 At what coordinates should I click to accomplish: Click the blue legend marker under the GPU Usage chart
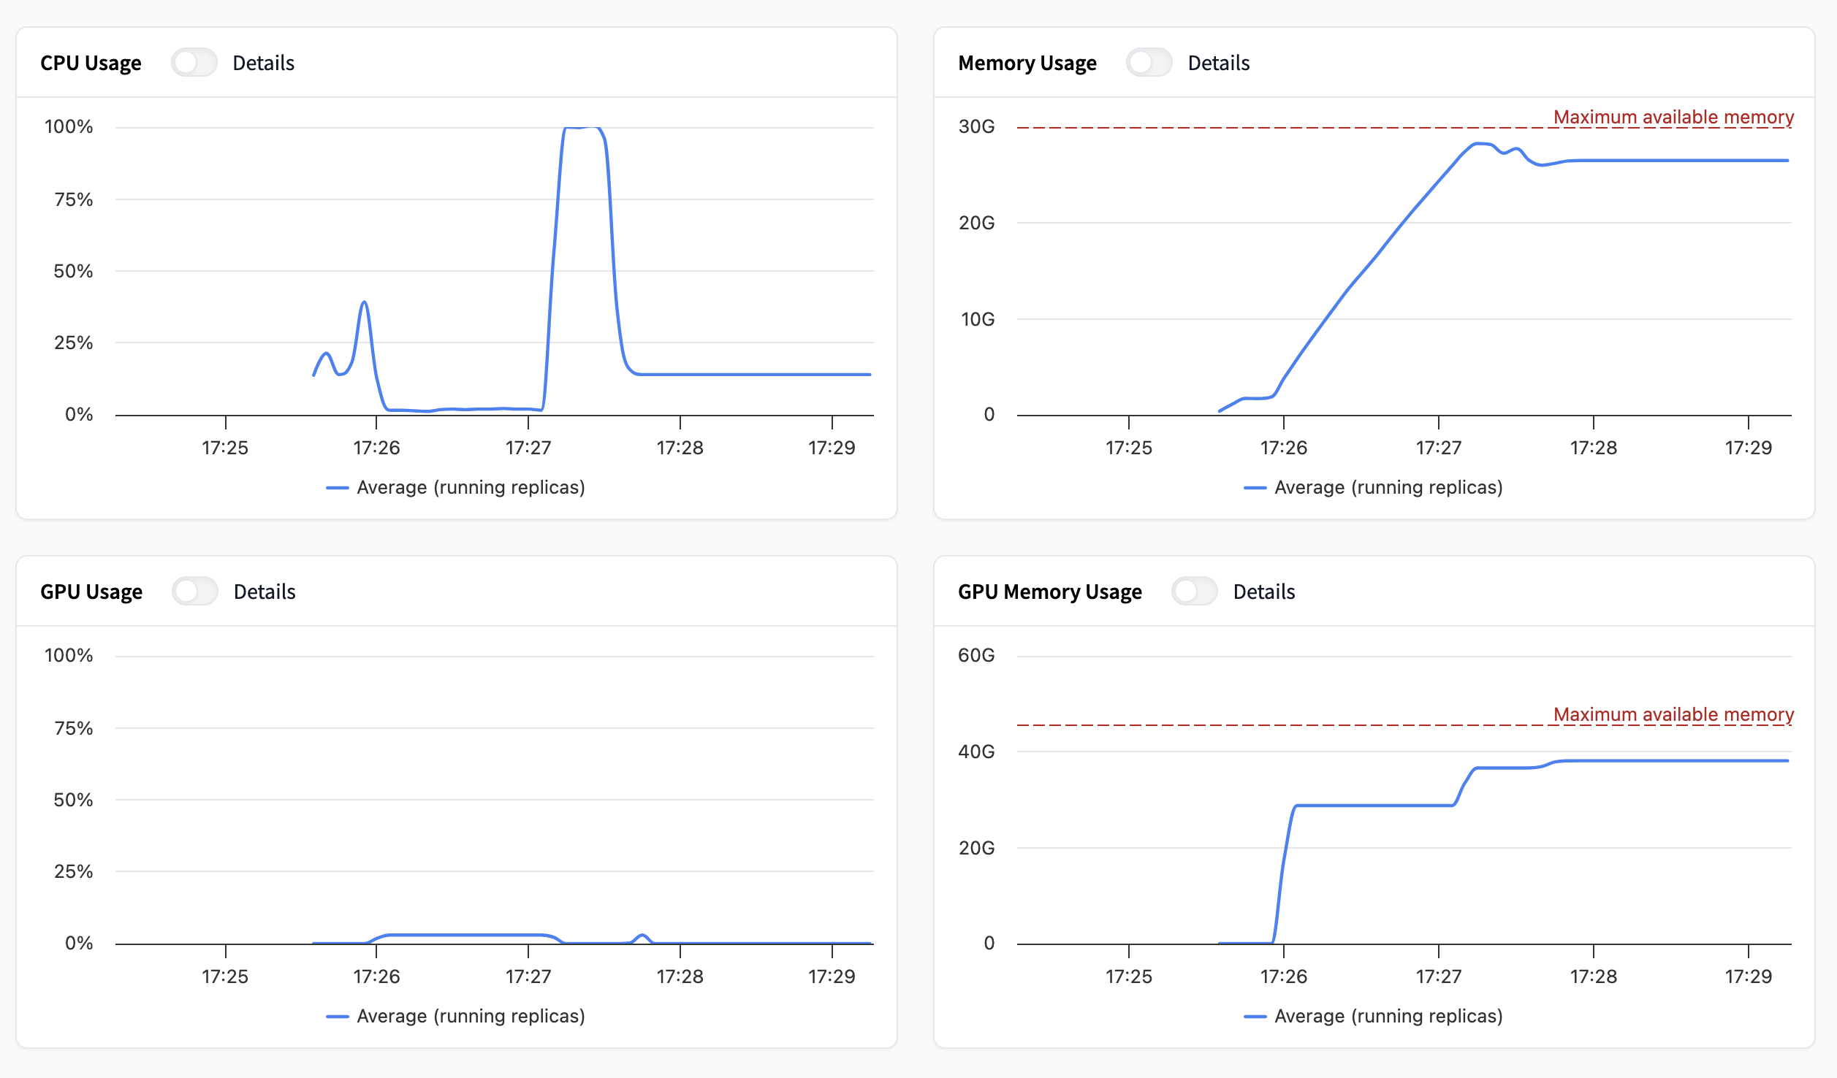point(337,1017)
